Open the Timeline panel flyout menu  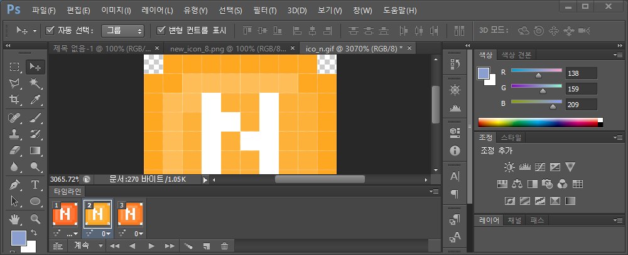tap(434, 192)
